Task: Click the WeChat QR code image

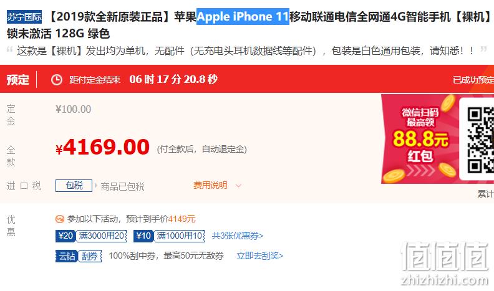Action: 480,140
